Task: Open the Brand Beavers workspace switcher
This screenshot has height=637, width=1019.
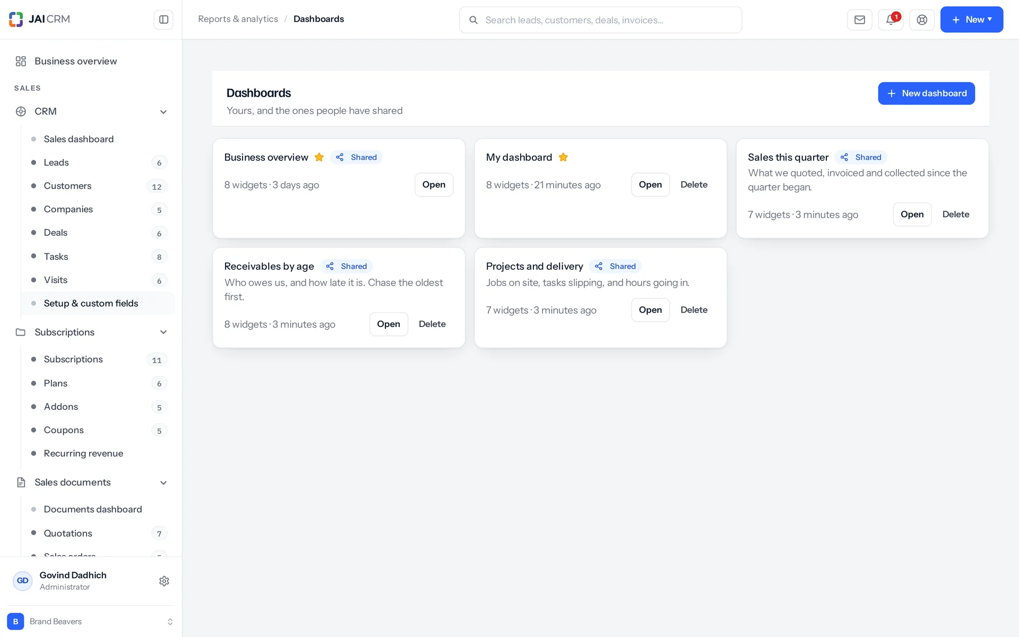Action: pos(91,622)
